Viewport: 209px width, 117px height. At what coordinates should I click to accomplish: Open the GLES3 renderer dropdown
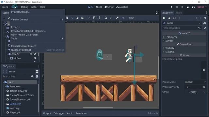click(202, 7)
